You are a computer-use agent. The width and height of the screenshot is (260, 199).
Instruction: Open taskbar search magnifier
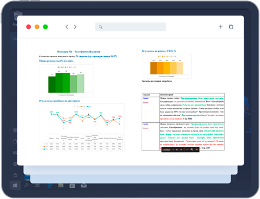[x=27, y=185]
